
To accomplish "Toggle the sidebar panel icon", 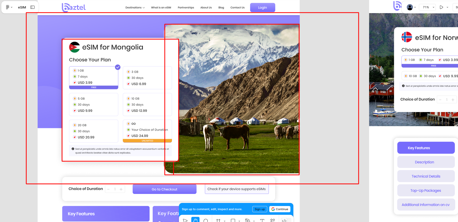I will 32,7.
